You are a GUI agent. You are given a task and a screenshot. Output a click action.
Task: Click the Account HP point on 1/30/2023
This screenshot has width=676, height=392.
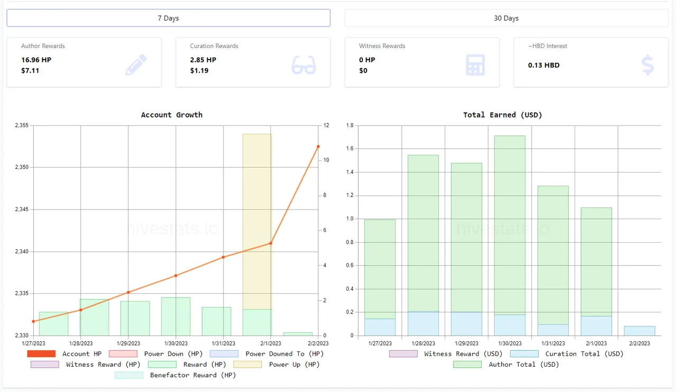[176, 275]
